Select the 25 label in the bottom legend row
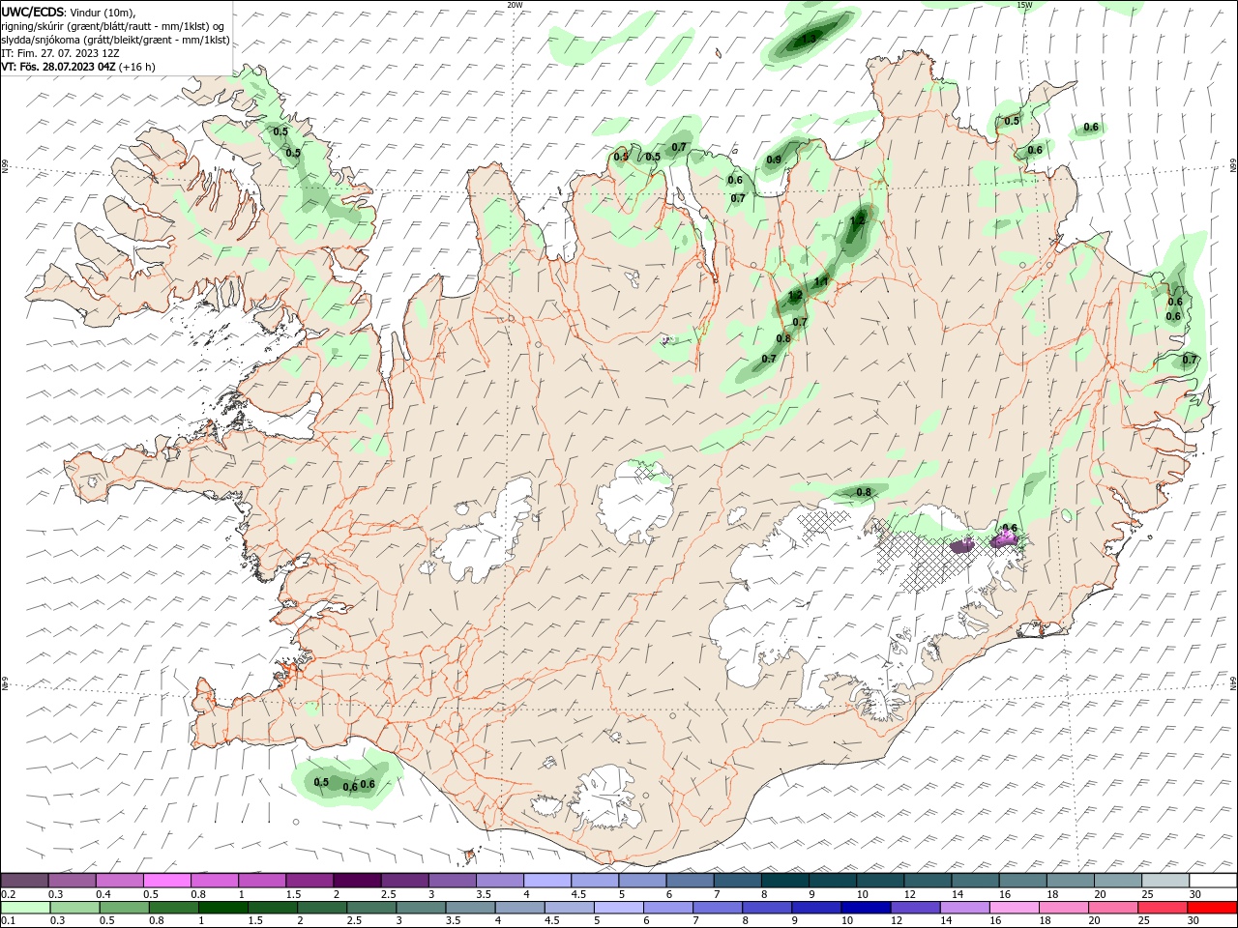The height and width of the screenshot is (928, 1238). click(x=1144, y=921)
